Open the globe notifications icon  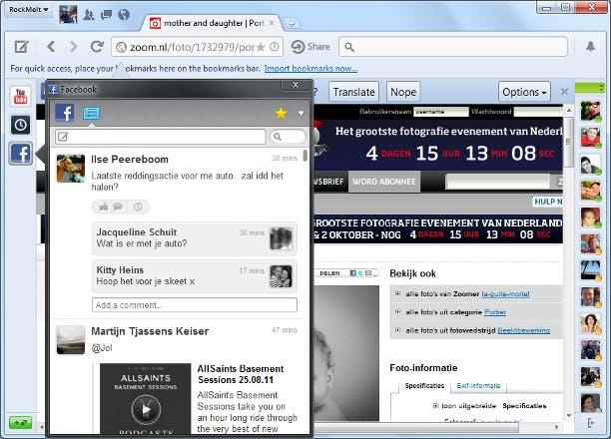coord(124,15)
